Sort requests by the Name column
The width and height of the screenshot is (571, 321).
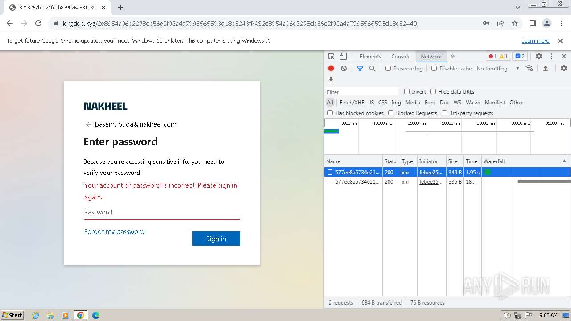353,161
